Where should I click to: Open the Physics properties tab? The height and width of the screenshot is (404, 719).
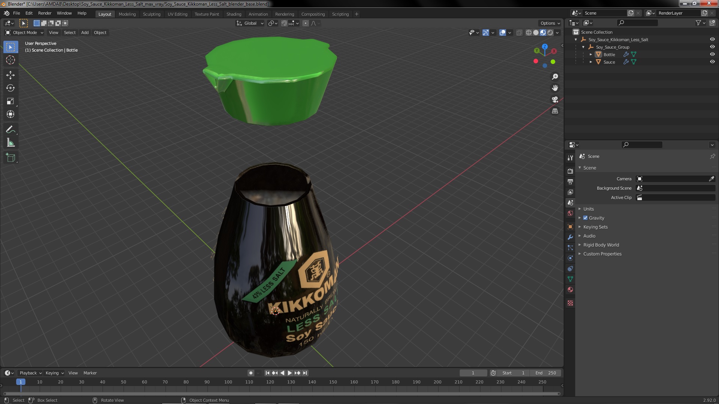[x=570, y=258]
